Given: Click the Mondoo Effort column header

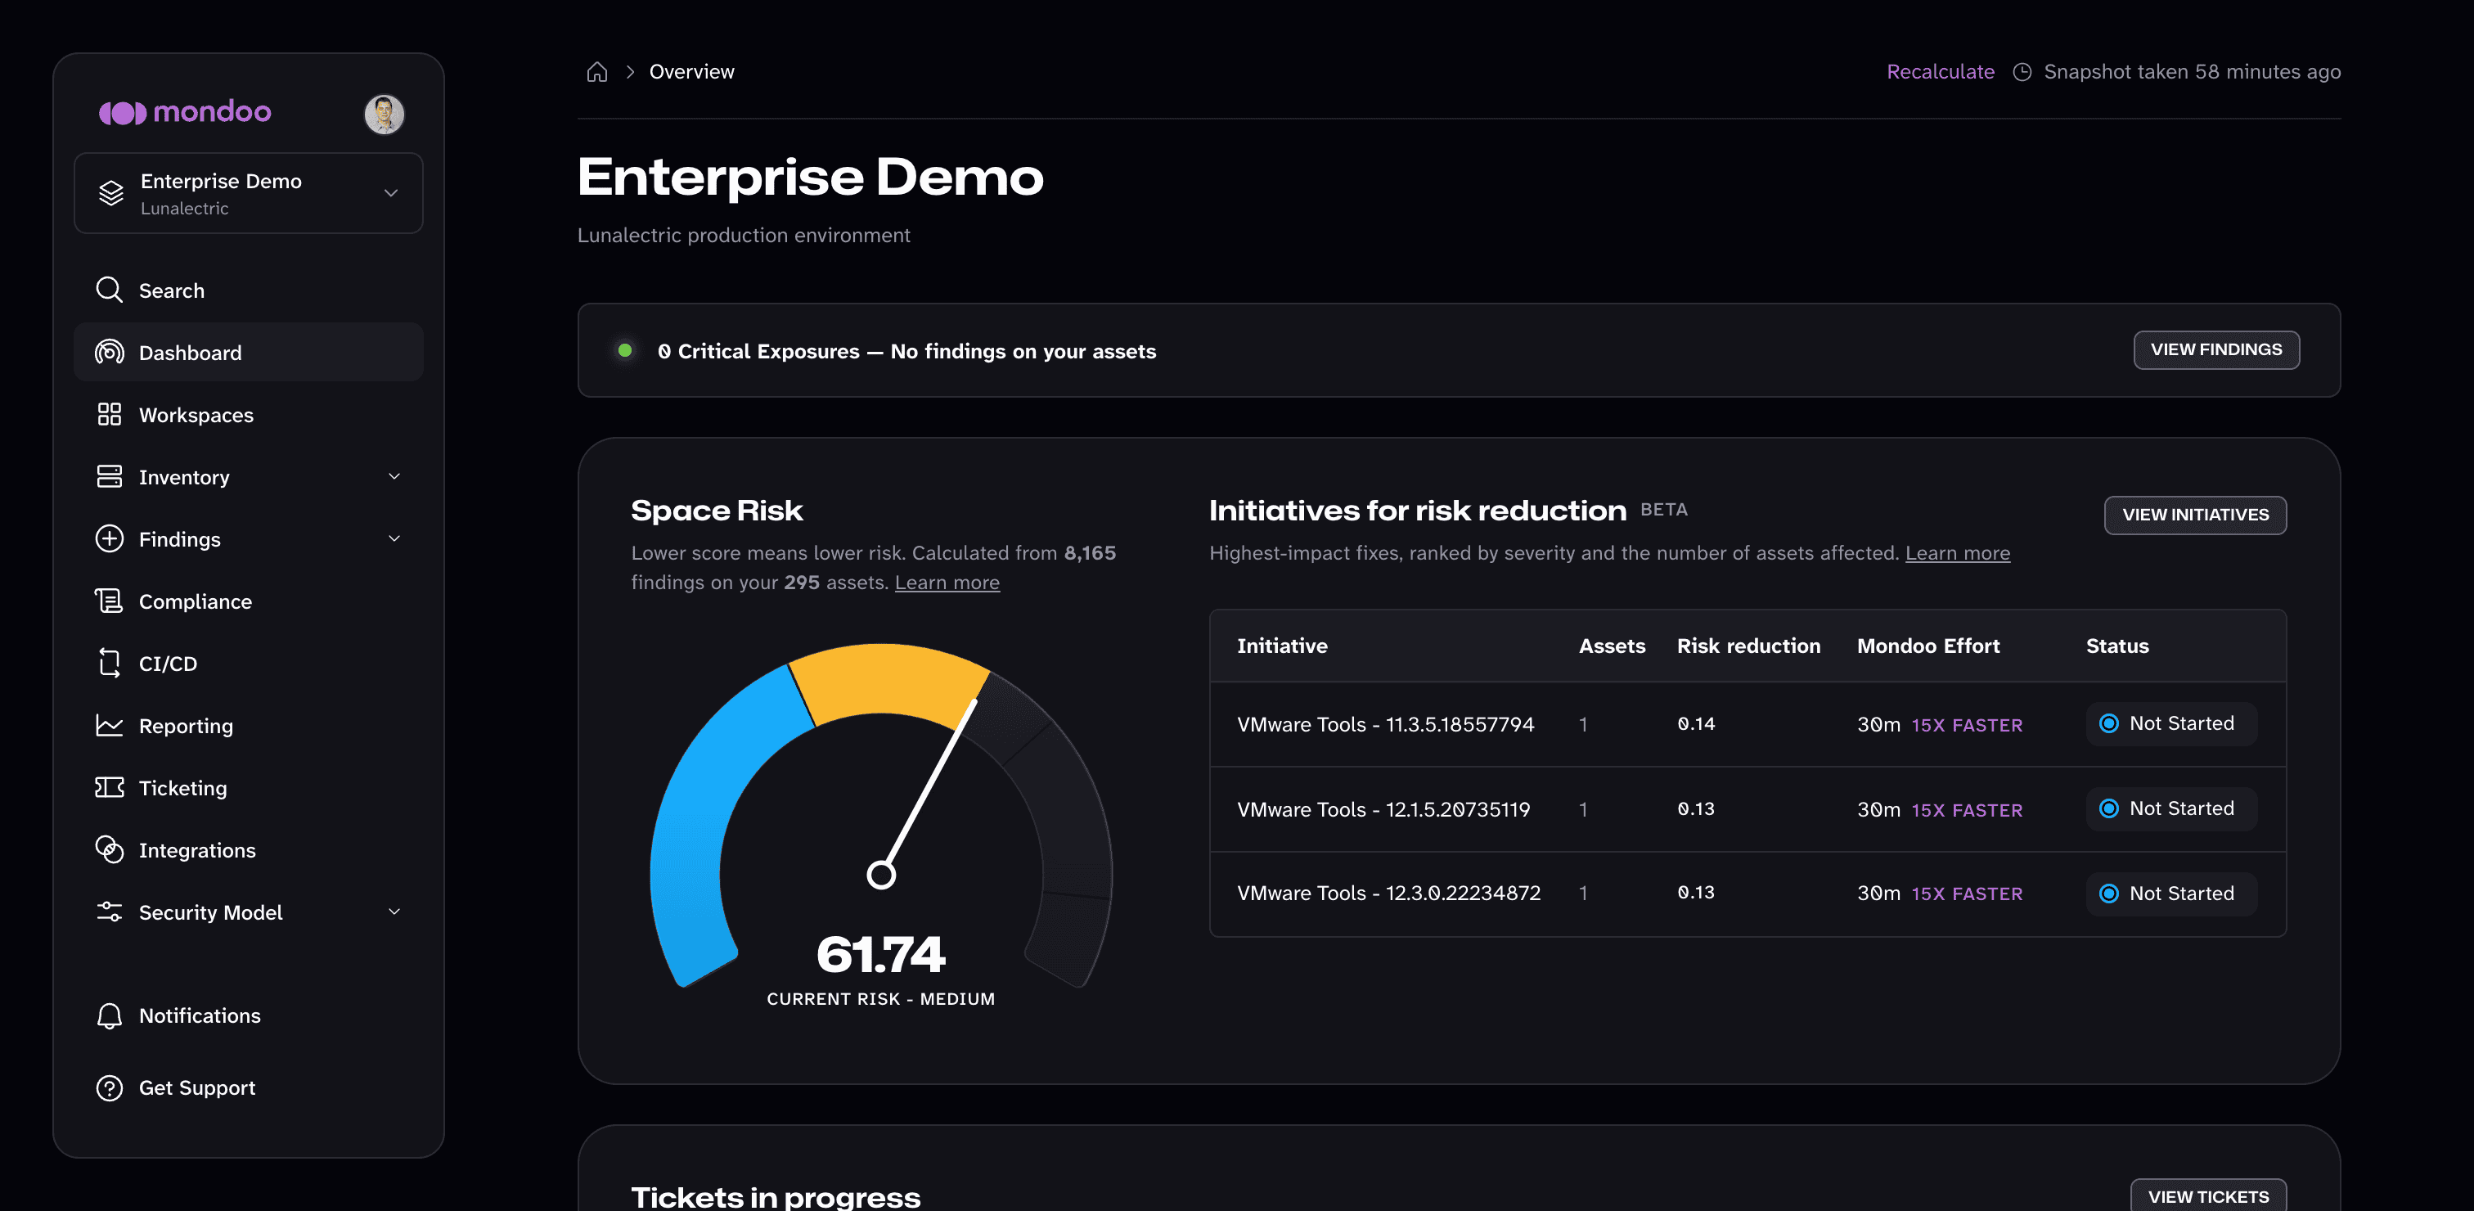Looking at the screenshot, I should coord(1927,646).
